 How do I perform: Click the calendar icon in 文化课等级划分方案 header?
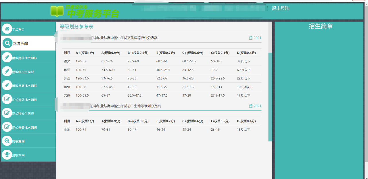(x=251, y=38)
